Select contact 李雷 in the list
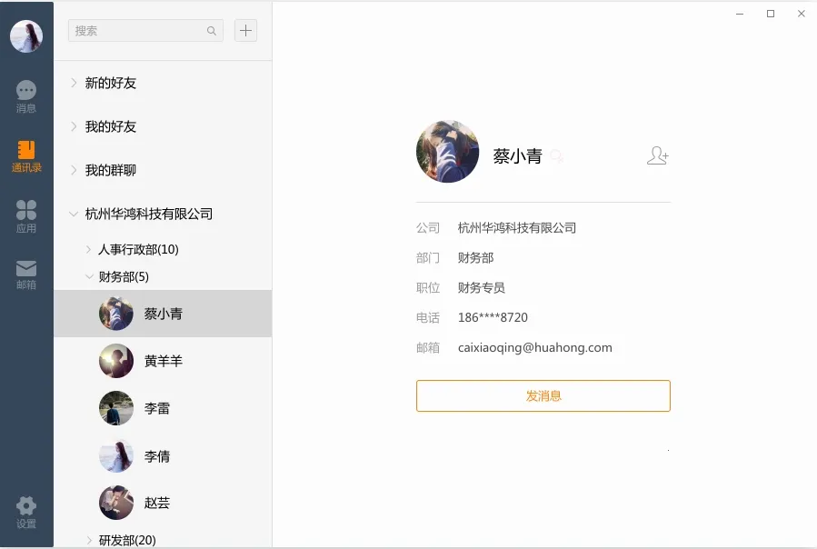Viewport: 817px width, 549px height. 156,408
